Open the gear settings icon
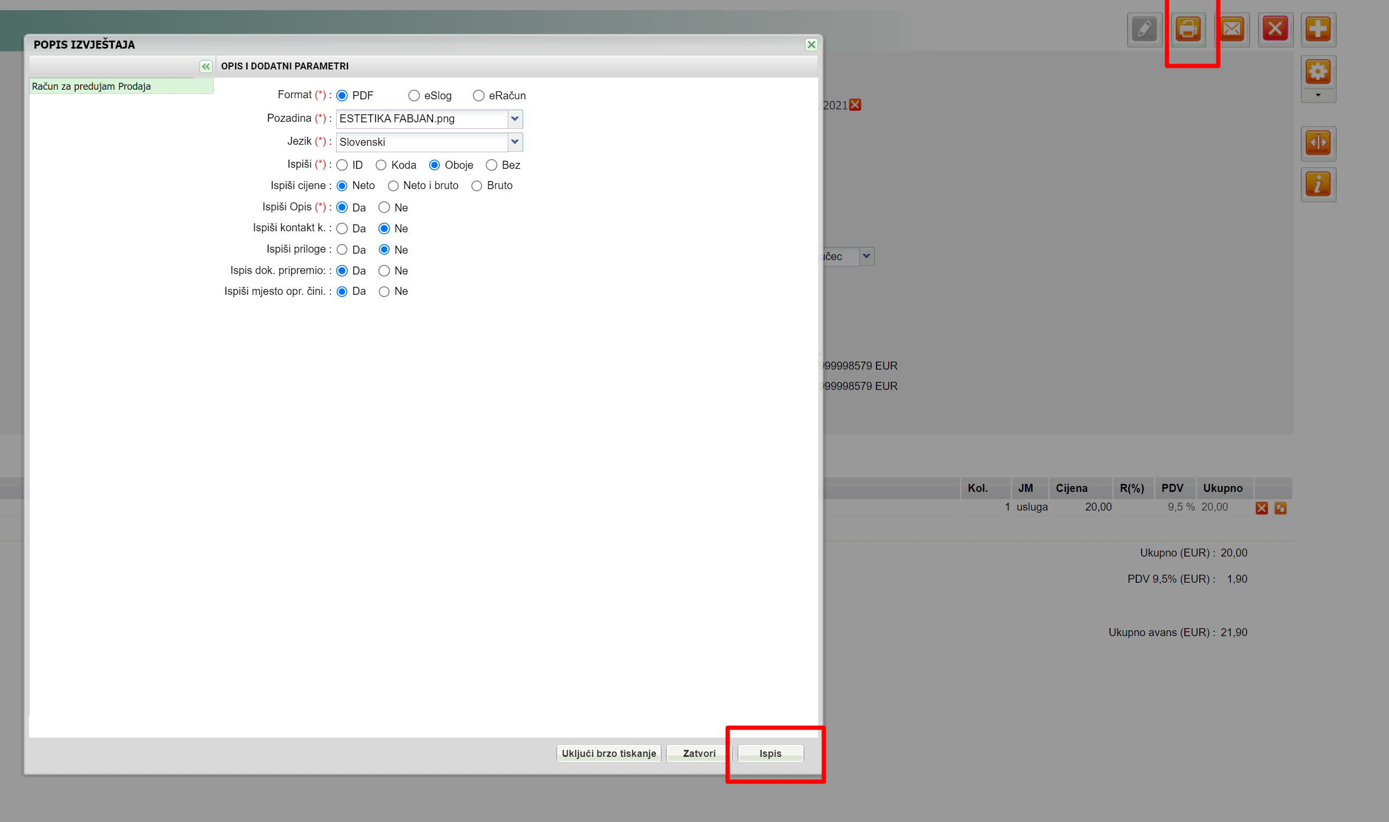This screenshot has height=822, width=1389. 1318,72
